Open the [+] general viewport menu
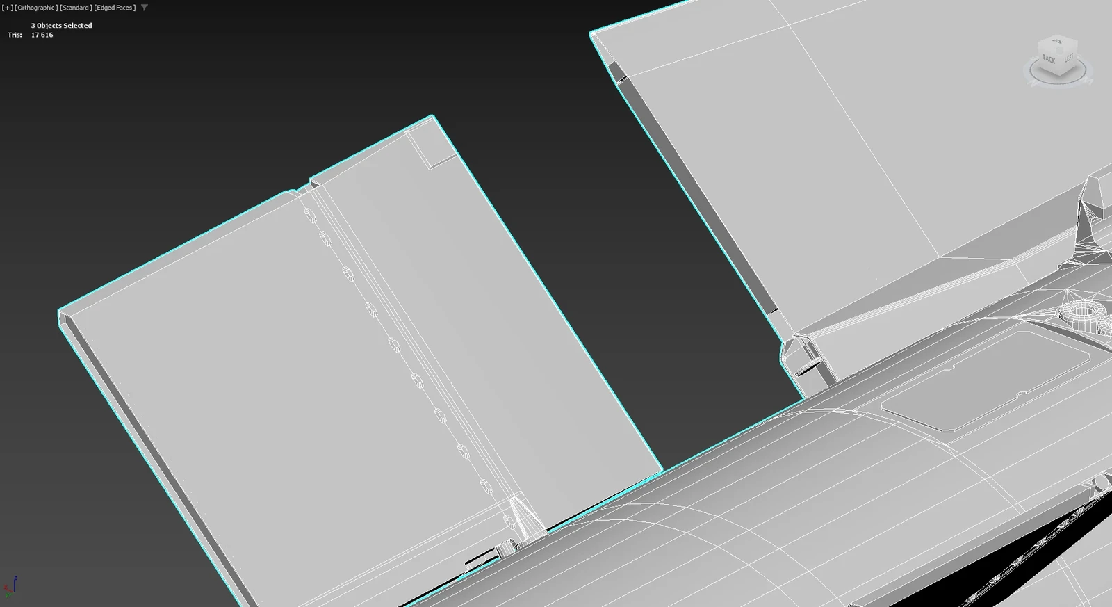The image size is (1112, 607). point(7,8)
